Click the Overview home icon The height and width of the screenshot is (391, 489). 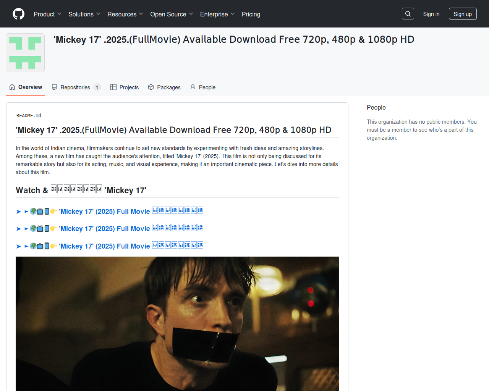click(x=12, y=87)
